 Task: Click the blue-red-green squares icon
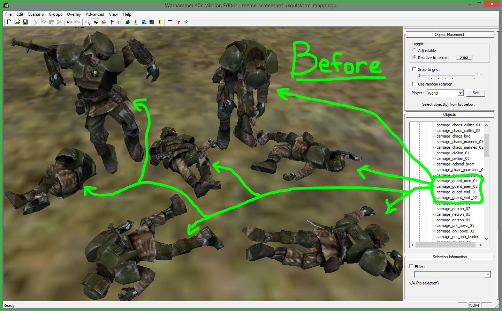pos(152,22)
